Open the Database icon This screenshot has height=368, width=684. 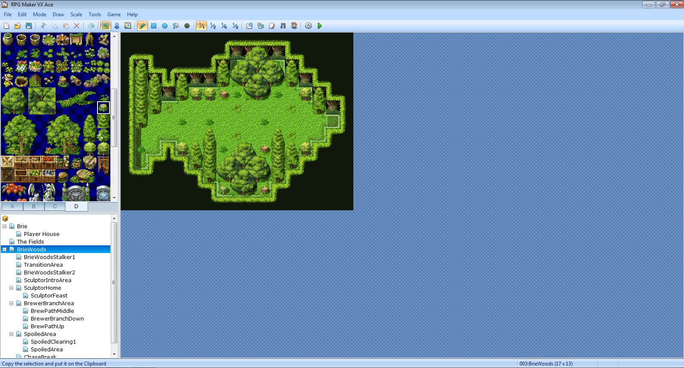coord(249,26)
